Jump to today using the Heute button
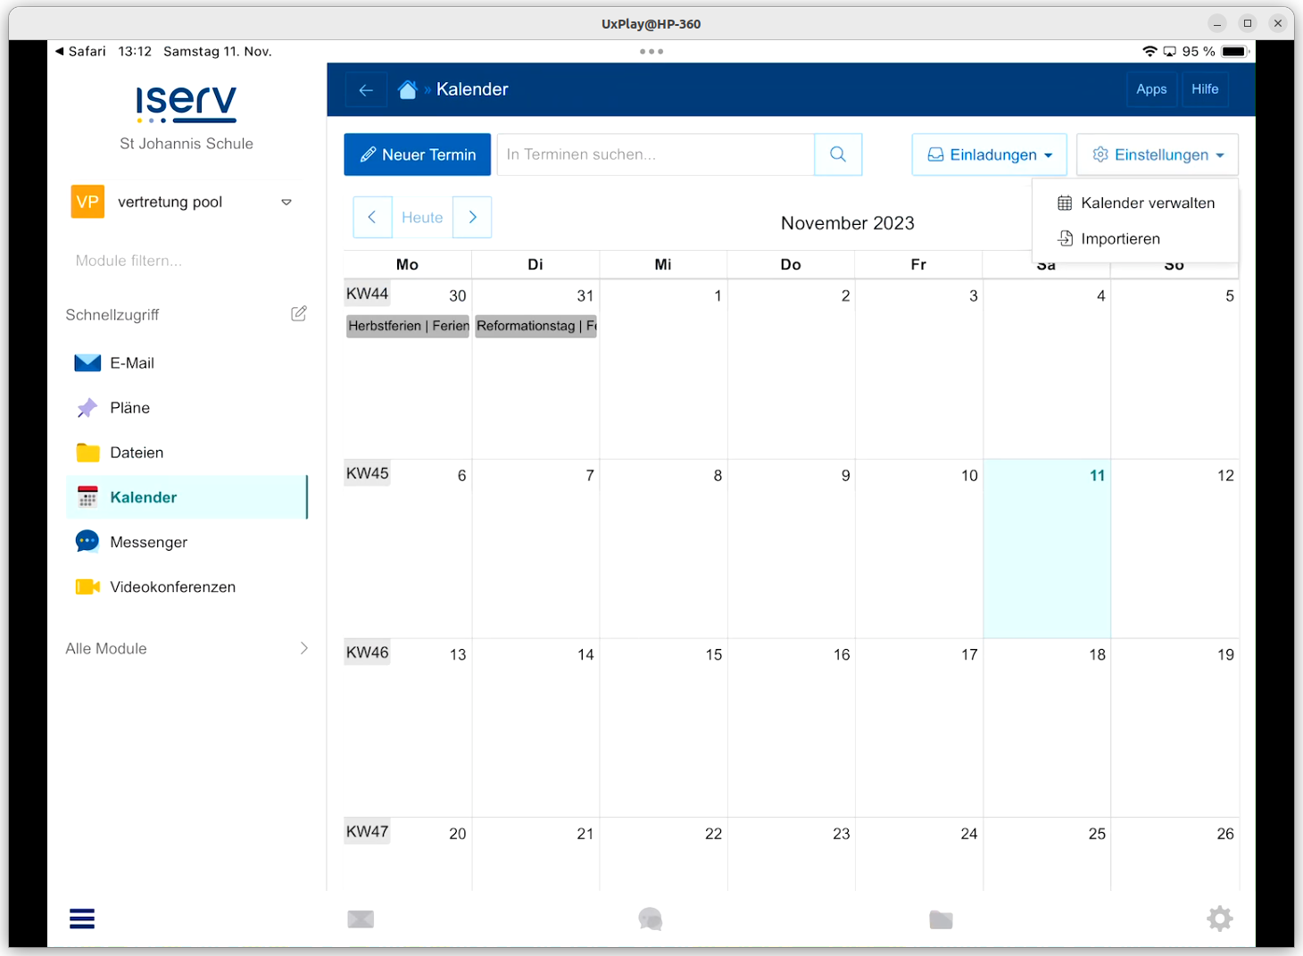The width and height of the screenshot is (1303, 956). click(421, 217)
